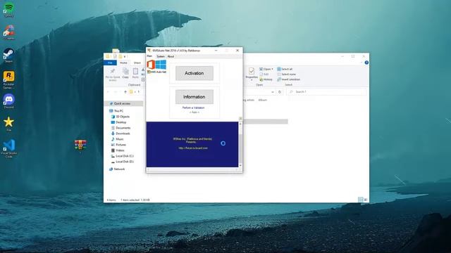Click Invert selection in Explorer ribbon
This screenshot has width=451, height=253.
click(288, 79)
